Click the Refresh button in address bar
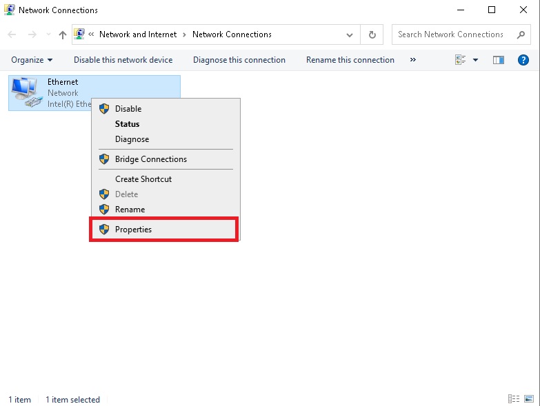The height and width of the screenshot is (406, 540). pos(372,34)
